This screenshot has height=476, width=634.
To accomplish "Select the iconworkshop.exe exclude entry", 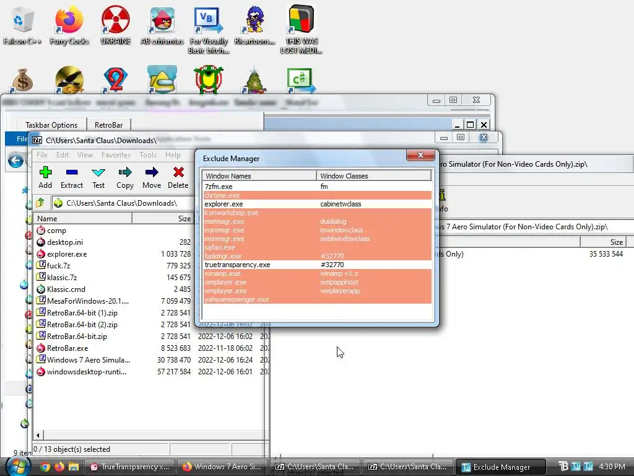I will (x=318, y=213).
